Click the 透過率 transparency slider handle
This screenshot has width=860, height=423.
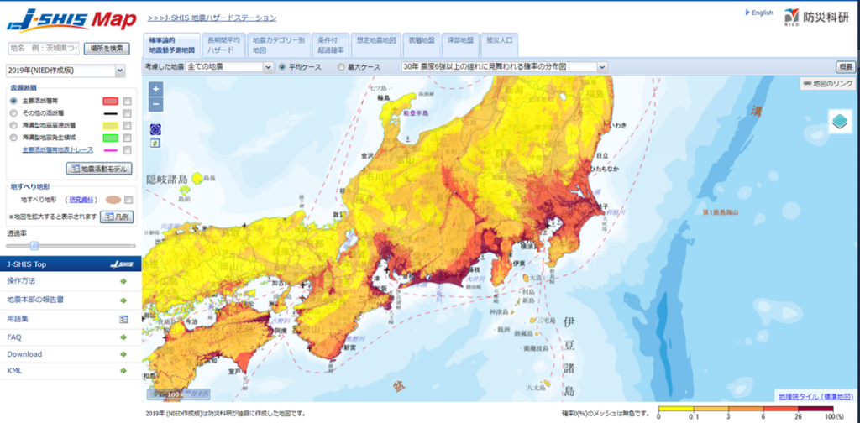click(x=34, y=245)
